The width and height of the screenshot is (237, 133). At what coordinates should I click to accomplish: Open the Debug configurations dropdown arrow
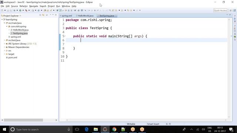(x=17, y=10)
